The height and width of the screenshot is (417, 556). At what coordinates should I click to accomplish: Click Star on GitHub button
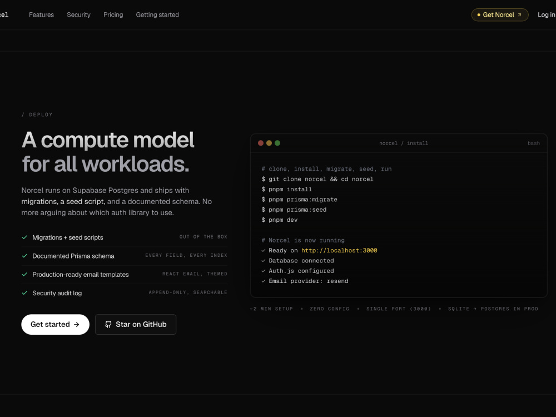pyautogui.click(x=136, y=325)
